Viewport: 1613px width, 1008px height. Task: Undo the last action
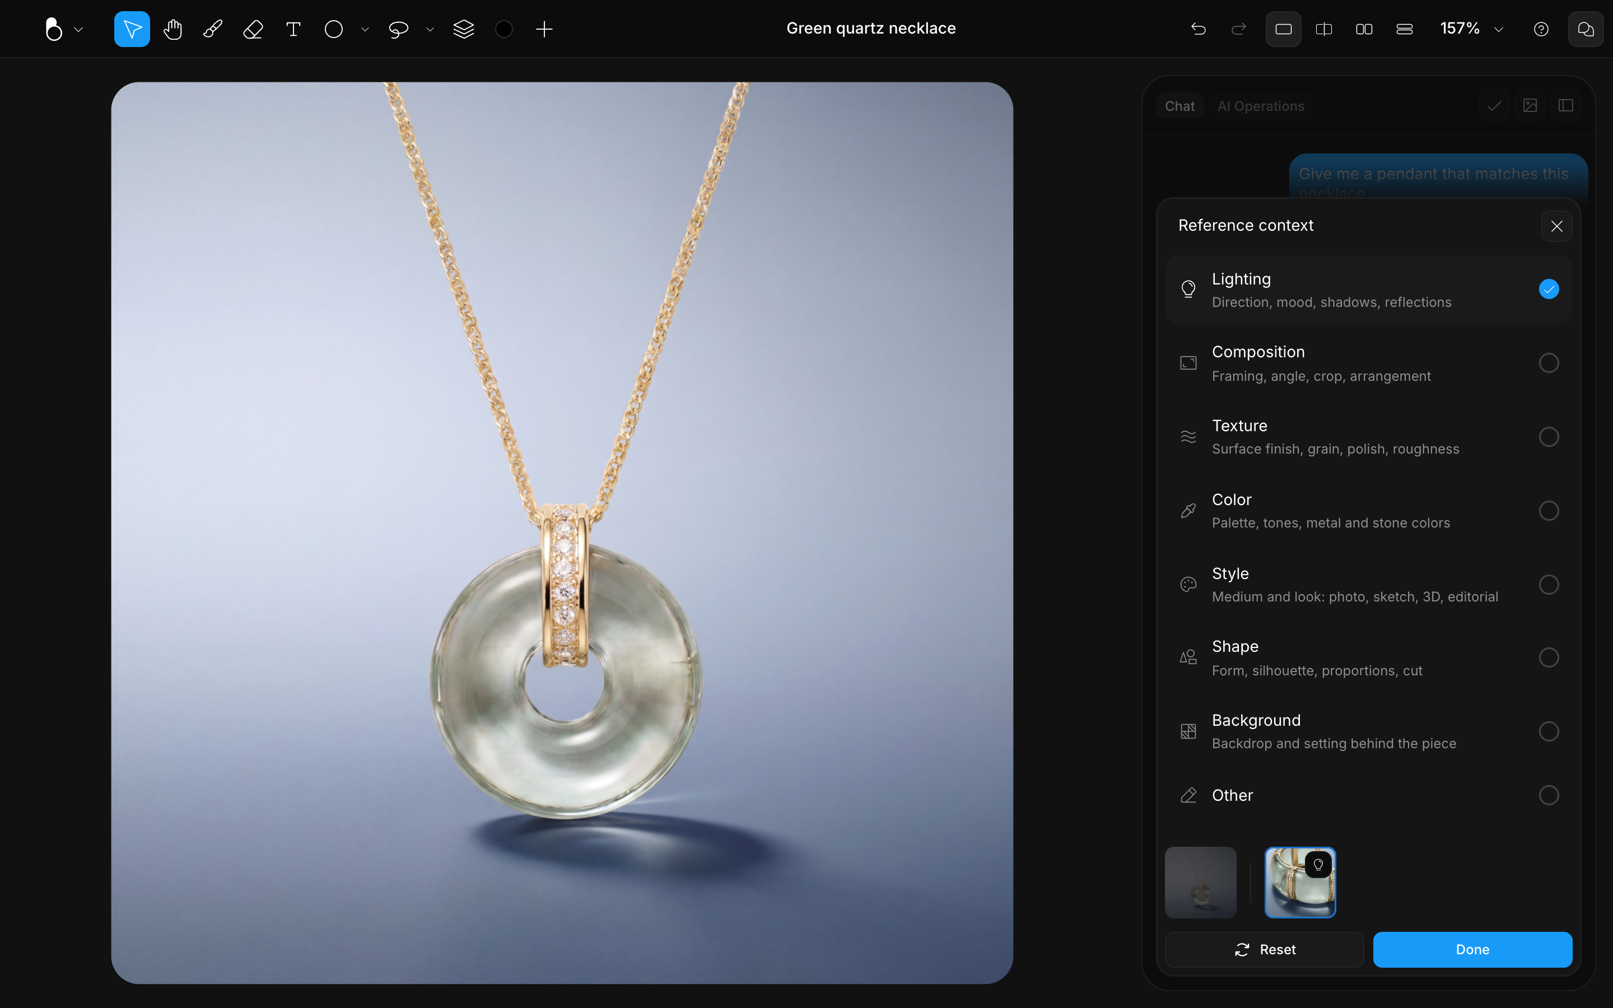[x=1199, y=29]
